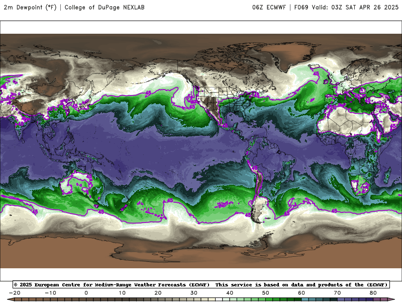
Task: Click the '30' color scale label
Action: click(194, 293)
